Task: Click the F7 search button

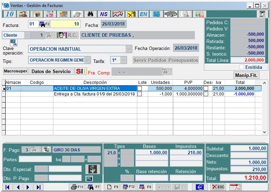Action: [x=93, y=187]
